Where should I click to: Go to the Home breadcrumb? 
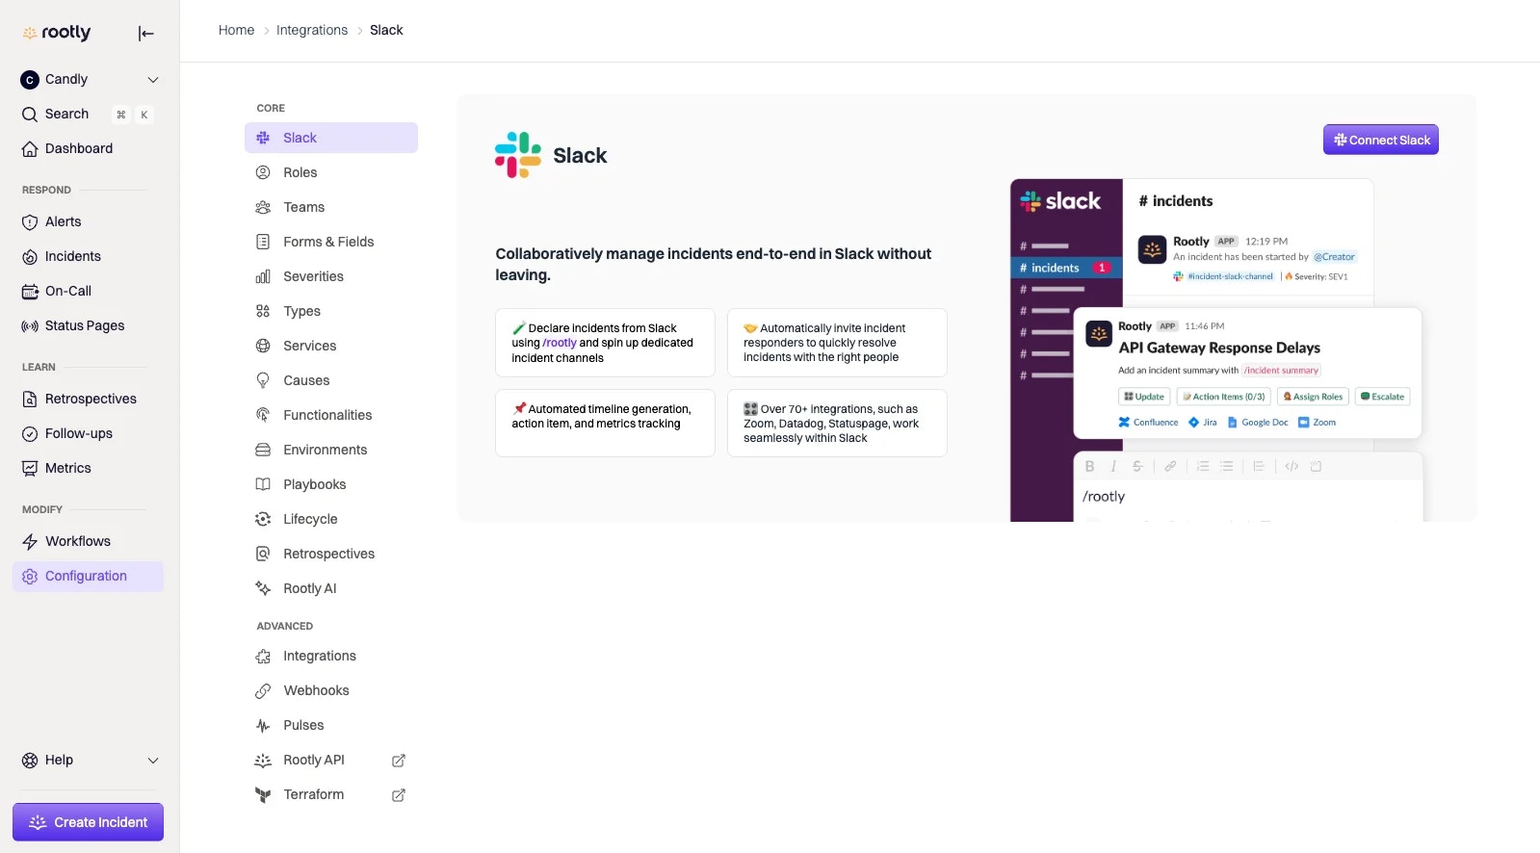(236, 31)
